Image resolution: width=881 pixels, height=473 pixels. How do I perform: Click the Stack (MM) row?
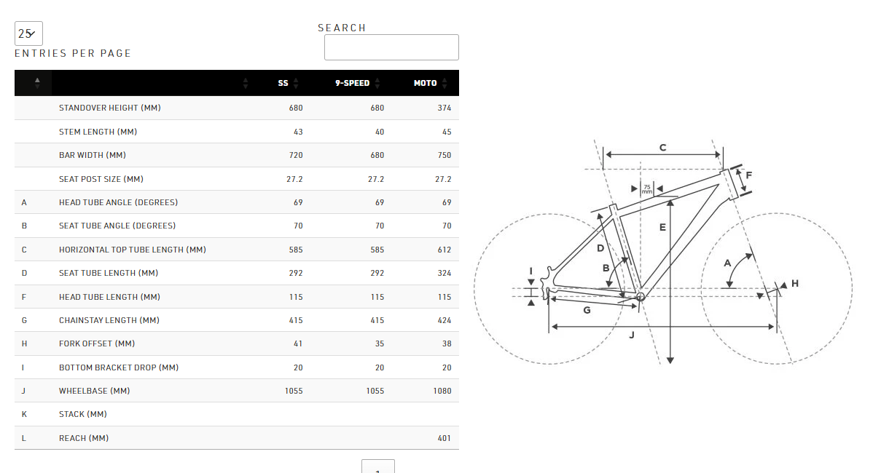point(237,414)
